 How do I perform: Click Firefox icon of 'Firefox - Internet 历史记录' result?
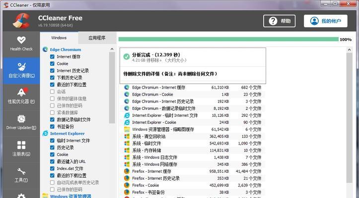[127, 178]
